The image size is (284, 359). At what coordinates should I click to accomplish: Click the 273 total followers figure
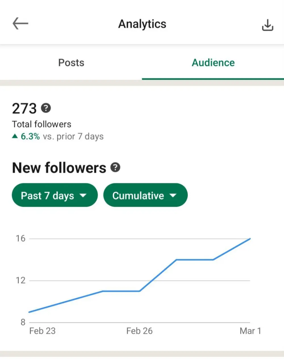coord(24,108)
